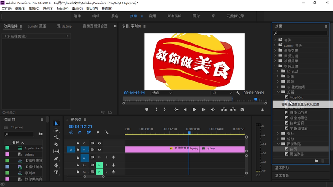Open the 适合 zoom level dropdown

click(x=162, y=93)
